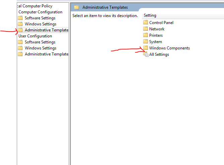
Task: Select Computer Configuration tree node
Action: click(41, 12)
